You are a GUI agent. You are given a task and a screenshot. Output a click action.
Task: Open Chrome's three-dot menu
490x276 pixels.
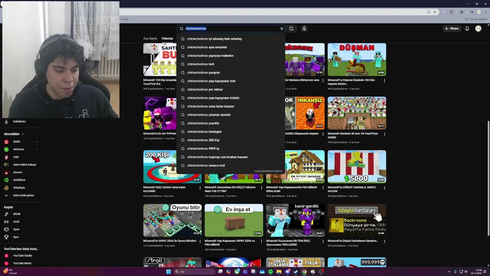point(485,12)
